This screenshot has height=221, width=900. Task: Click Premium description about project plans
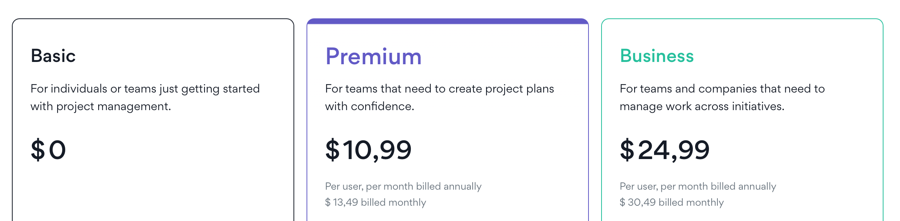pyautogui.click(x=440, y=97)
